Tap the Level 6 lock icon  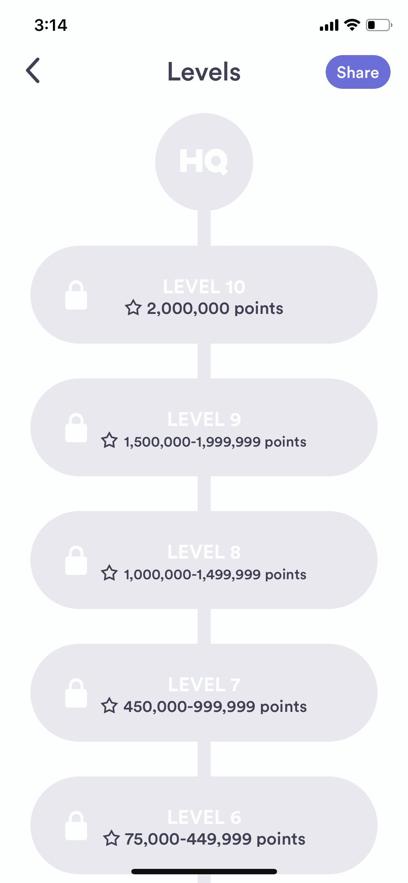pyautogui.click(x=76, y=825)
